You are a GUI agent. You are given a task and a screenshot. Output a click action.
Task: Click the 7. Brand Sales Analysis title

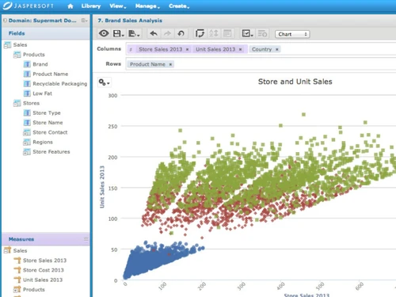tap(130, 21)
